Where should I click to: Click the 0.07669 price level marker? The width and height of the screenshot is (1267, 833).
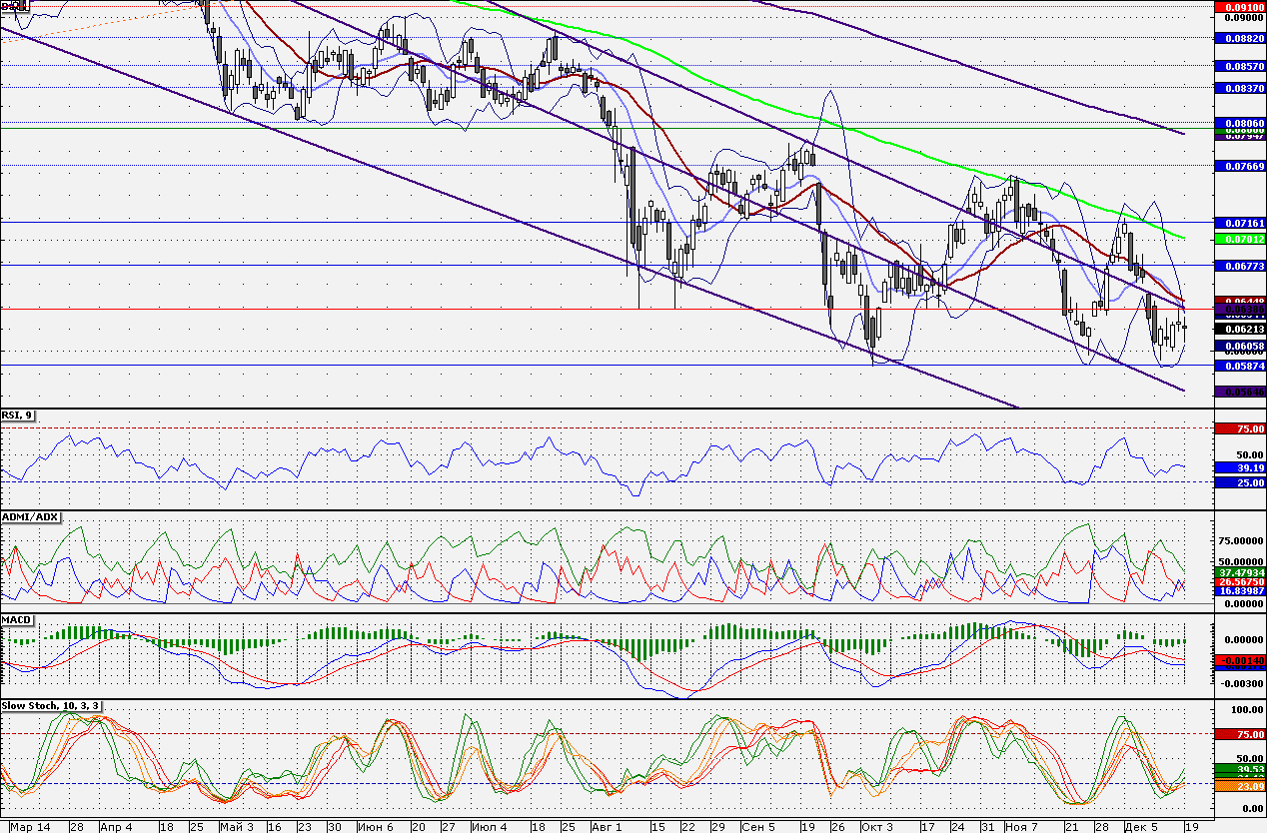1239,166
